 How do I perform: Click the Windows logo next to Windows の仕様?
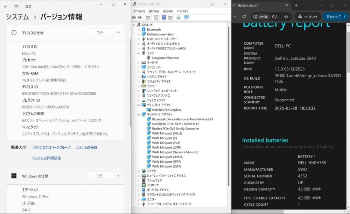(14, 176)
